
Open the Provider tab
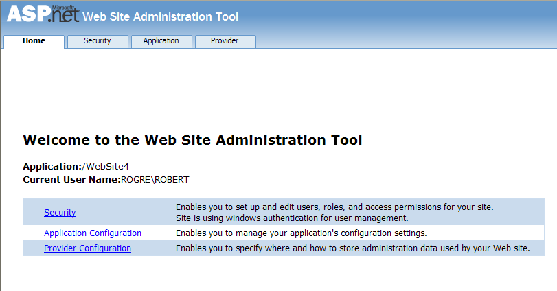tap(225, 41)
